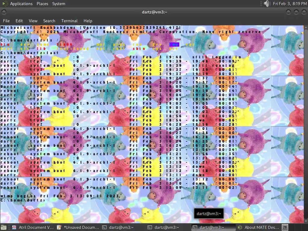Click the 'bin' directory name in the listing
This screenshot has height=231, width=308.
(x=5, y=45)
